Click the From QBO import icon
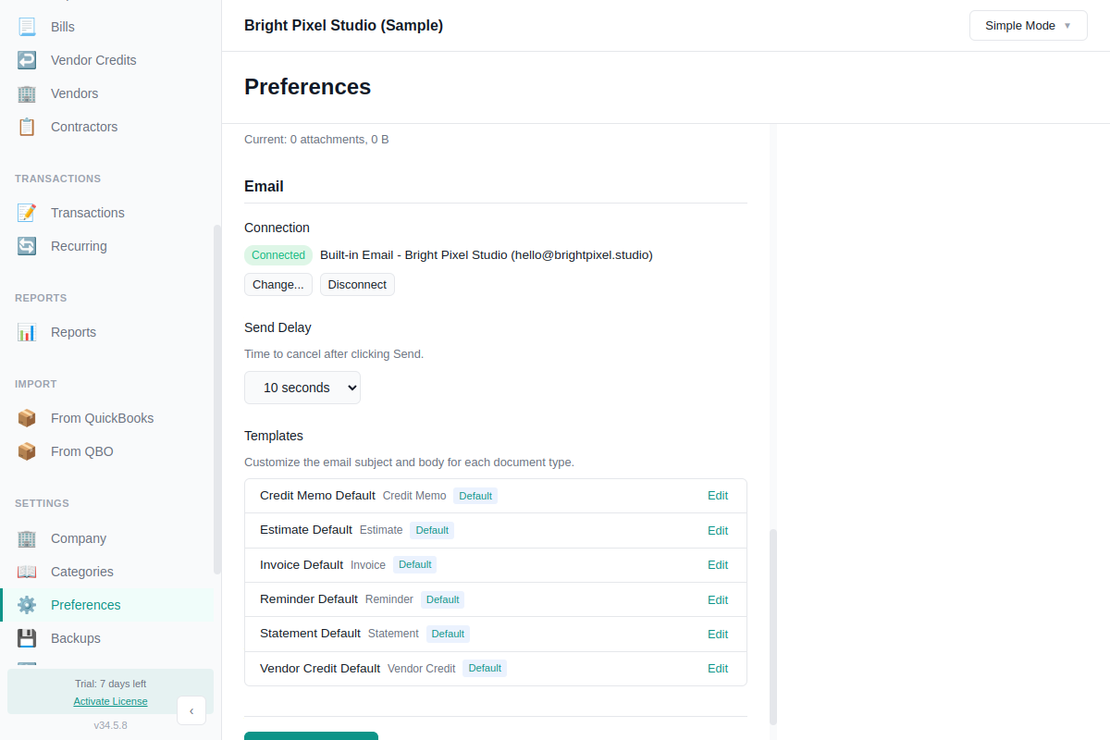Screen dimensions: 1110x740 point(26,450)
